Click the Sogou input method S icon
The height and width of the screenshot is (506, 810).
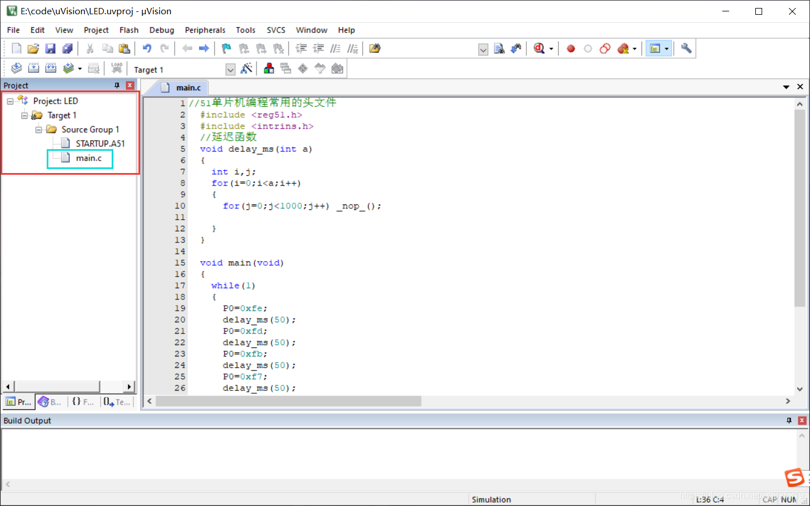pyautogui.click(x=795, y=478)
